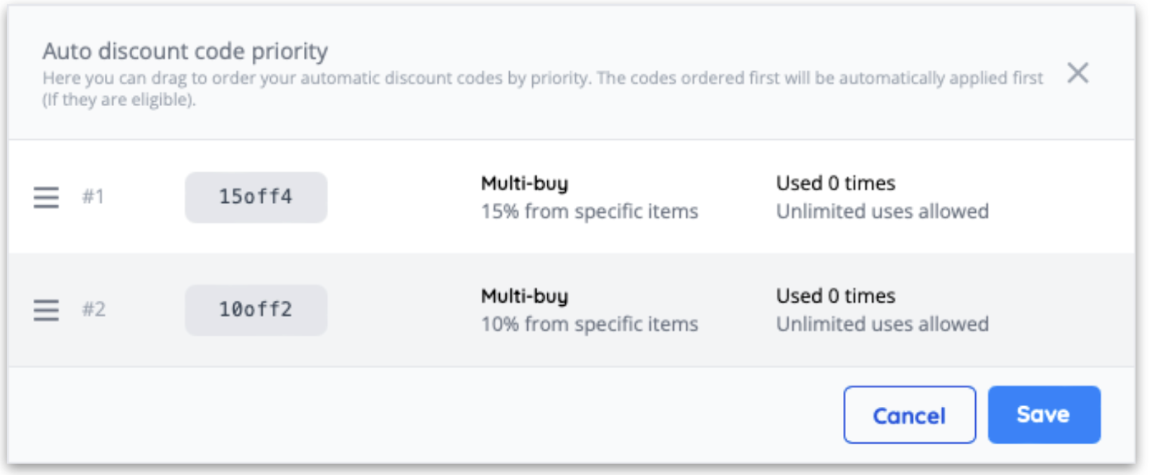The height and width of the screenshot is (475, 1149).
Task: Click the "Auto discount code priority" heading
Action: [185, 51]
